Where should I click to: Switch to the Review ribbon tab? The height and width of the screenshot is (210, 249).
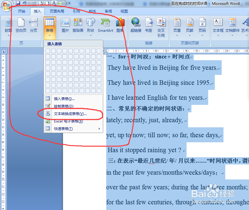108,11
